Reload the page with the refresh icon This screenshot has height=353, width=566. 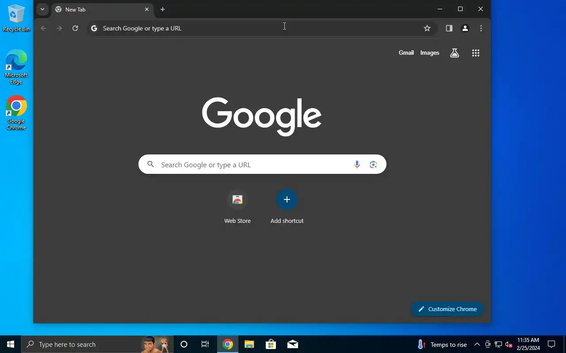(75, 28)
